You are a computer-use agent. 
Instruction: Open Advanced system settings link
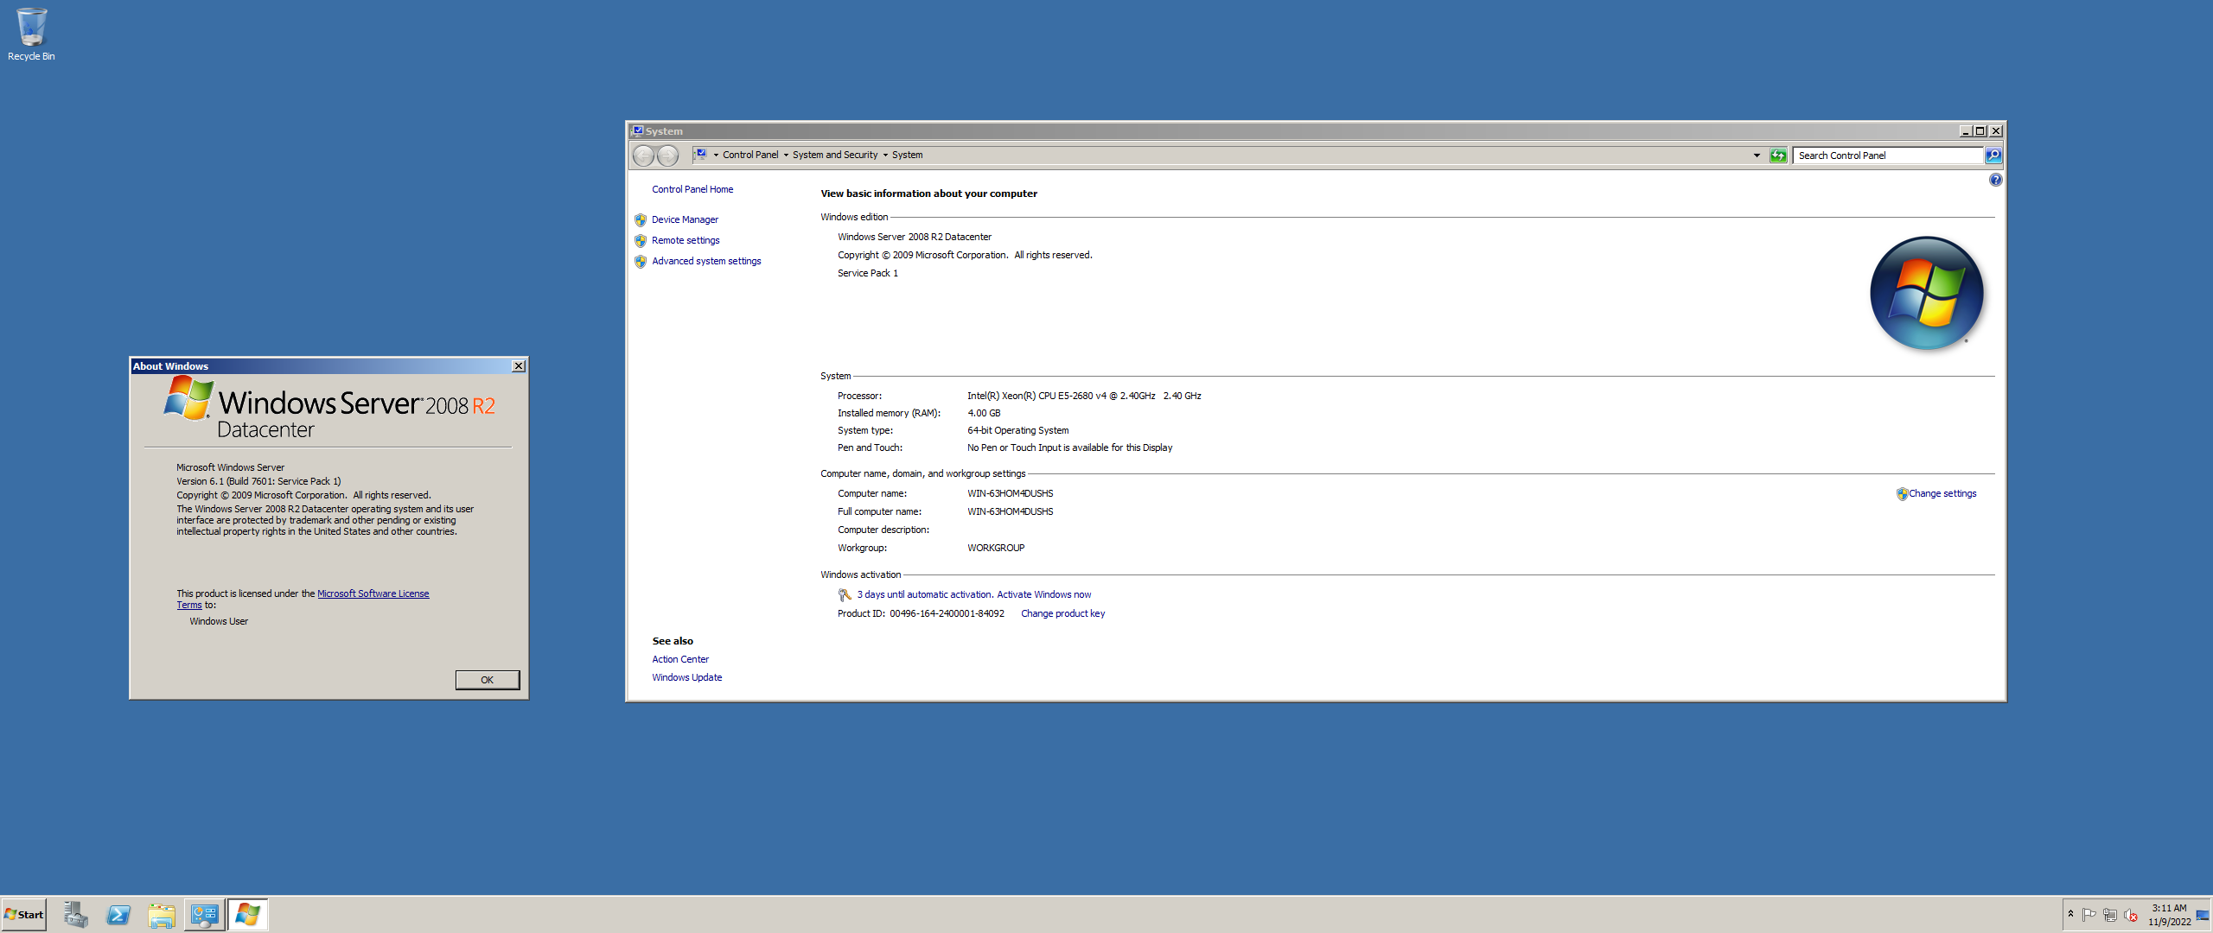(706, 262)
